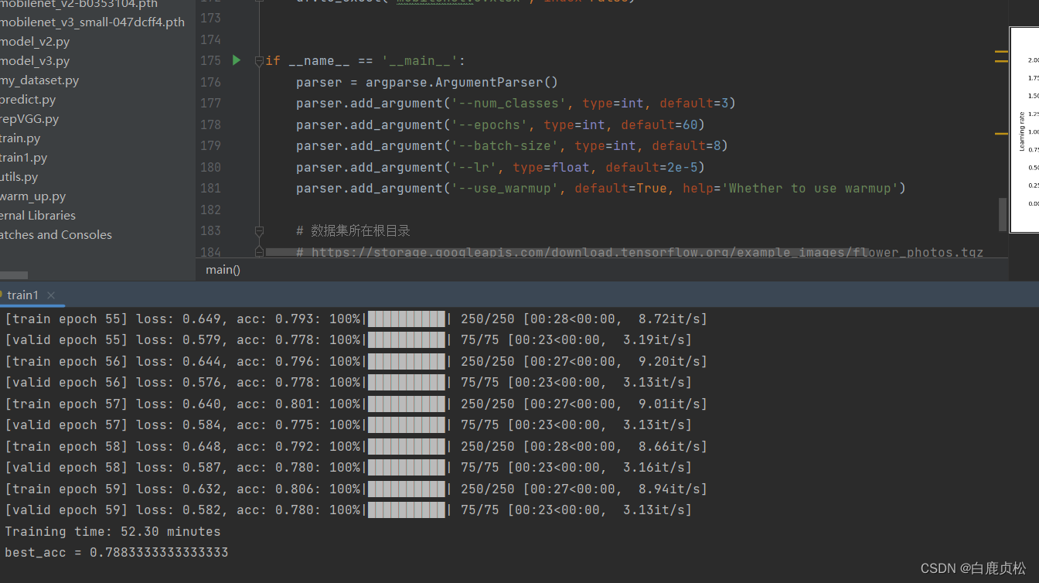1039x583 pixels.
Task: Click line number 180 in the gutter
Action: (x=210, y=167)
